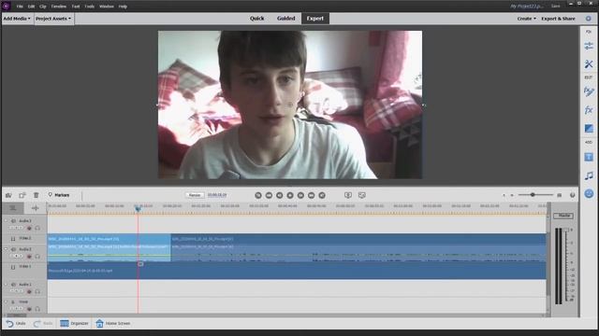
Task: Click the zoom out timeline icon
Action: [504, 195]
